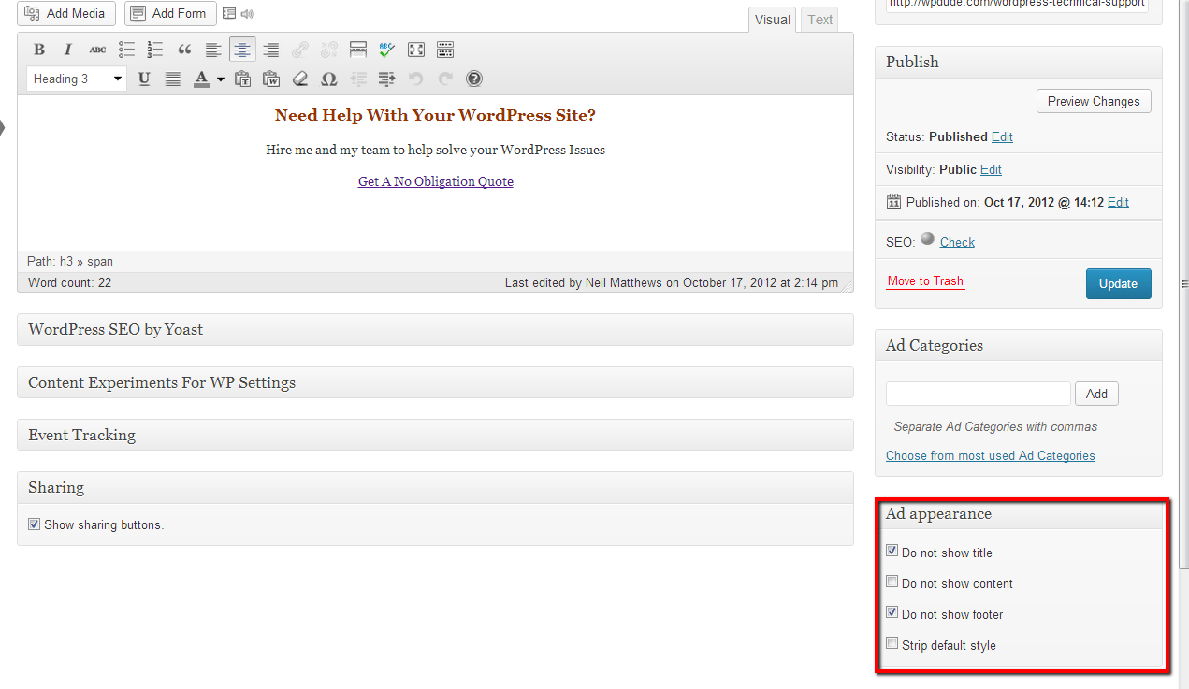1189x689 pixels.
Task: Open the Heading 3 format dropdown
Action: pyautogui.click(x=77, y=79)
